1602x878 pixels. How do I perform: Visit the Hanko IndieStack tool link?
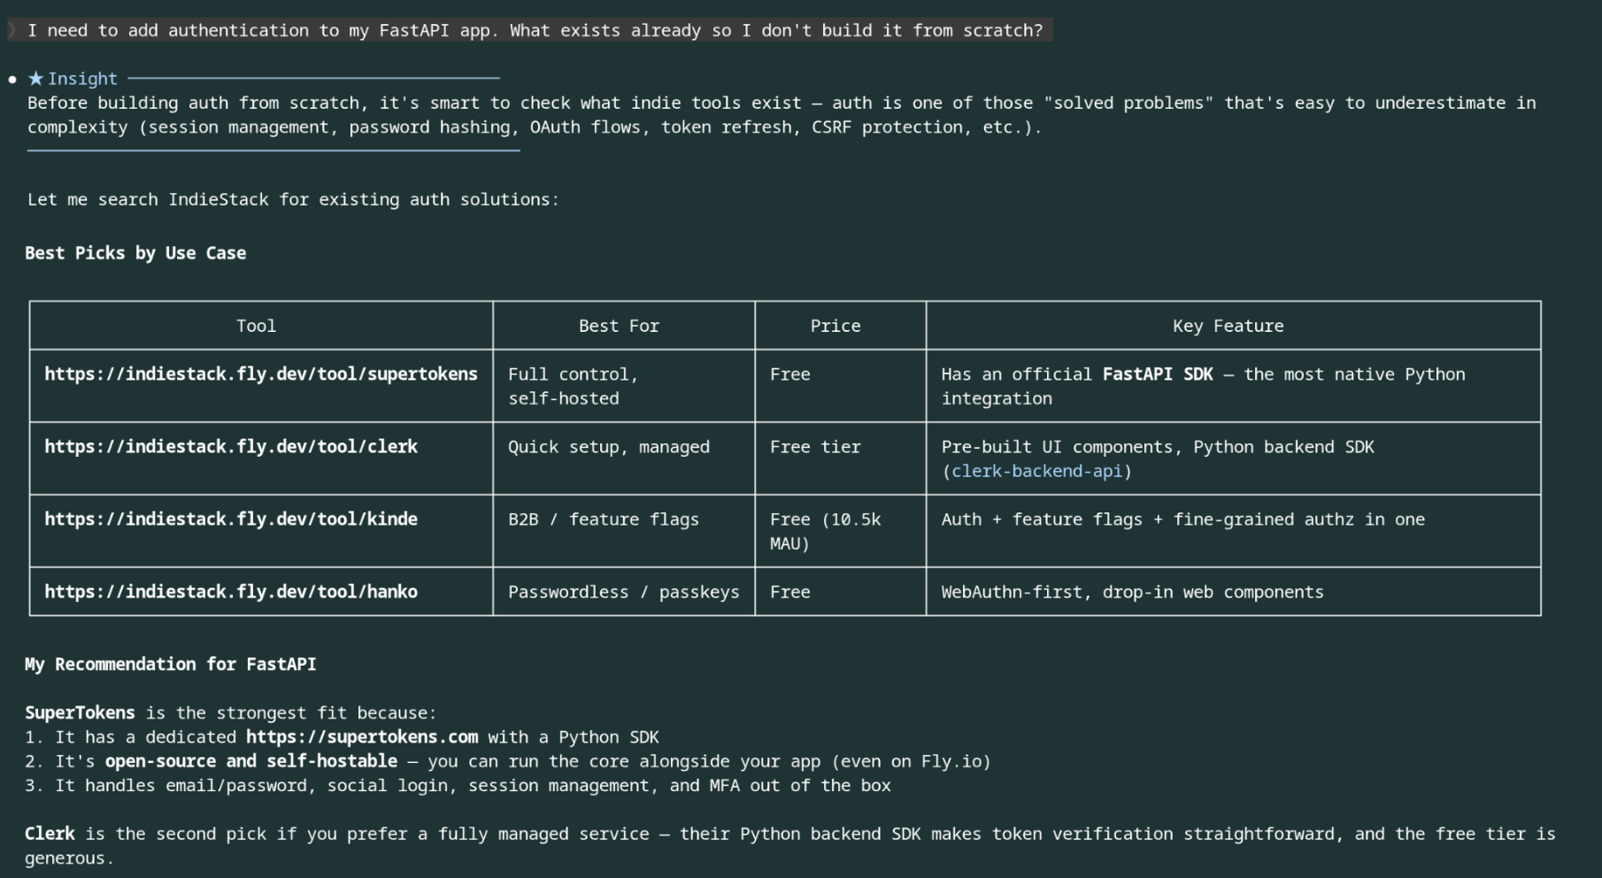[x=230, y=592]
